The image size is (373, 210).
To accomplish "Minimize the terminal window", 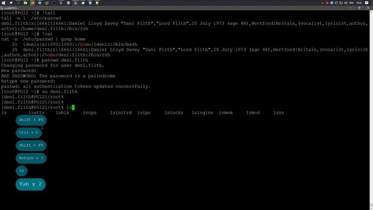I will click(x=351, y=8).
